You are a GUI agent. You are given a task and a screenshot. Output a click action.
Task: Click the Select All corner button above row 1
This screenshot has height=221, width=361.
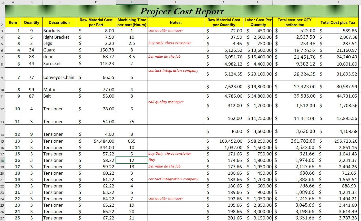tap(3, 2)
